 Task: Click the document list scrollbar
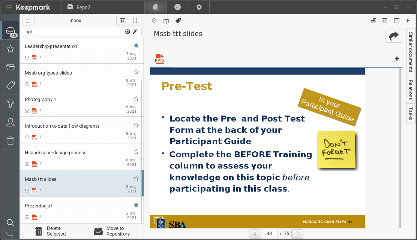(x=141, y=150)
